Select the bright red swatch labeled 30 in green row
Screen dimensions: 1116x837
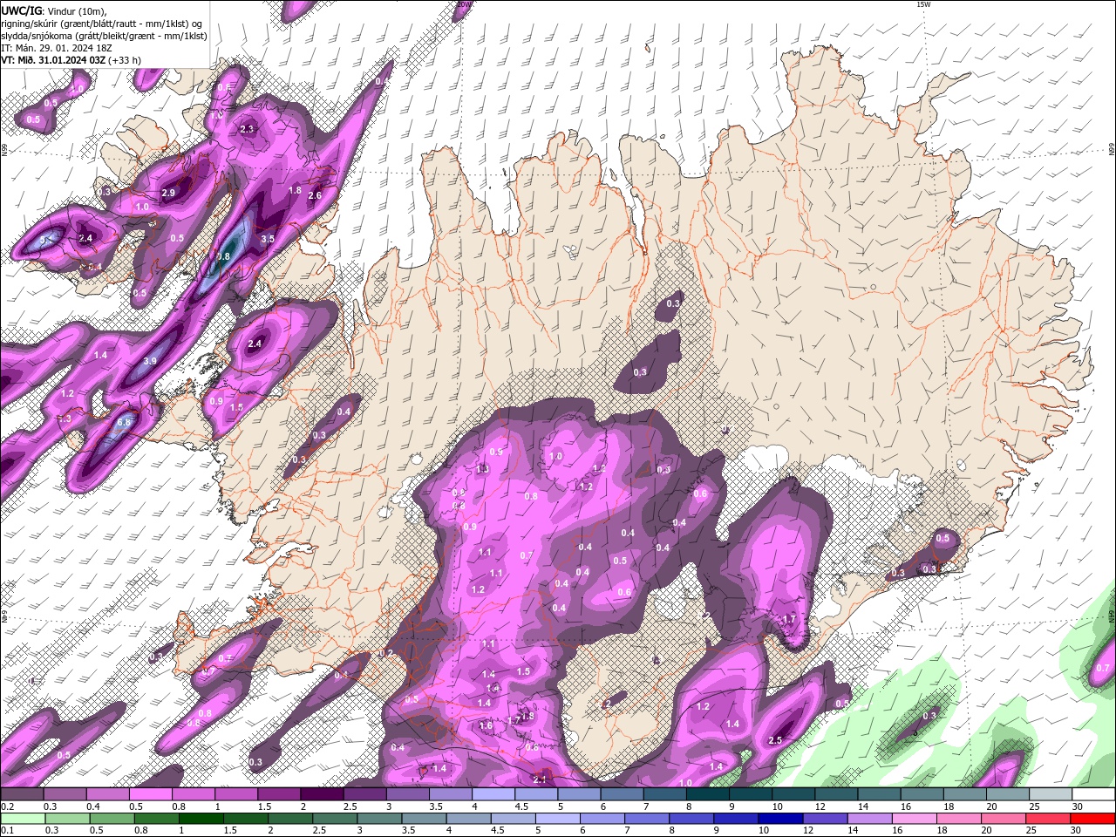click(x=1092, y=818)
